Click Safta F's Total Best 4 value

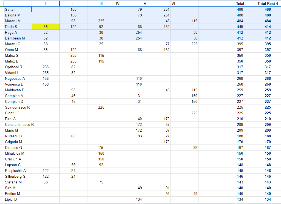[268, 9]
